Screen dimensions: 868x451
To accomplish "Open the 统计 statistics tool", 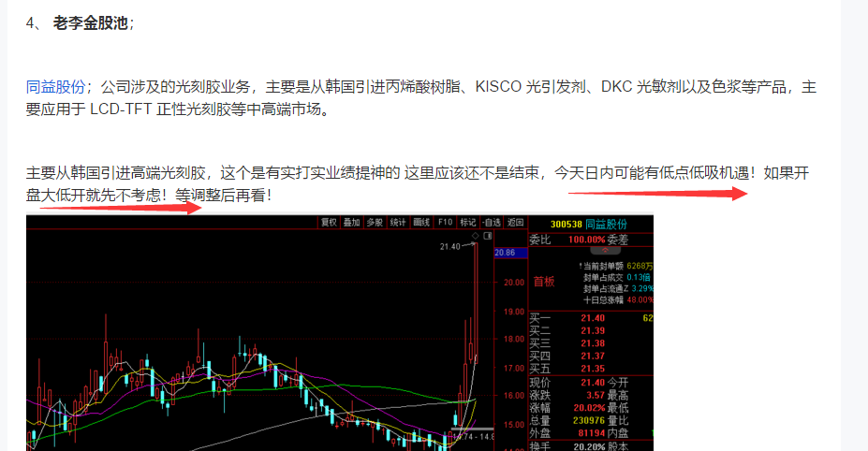I will [398, 223].
